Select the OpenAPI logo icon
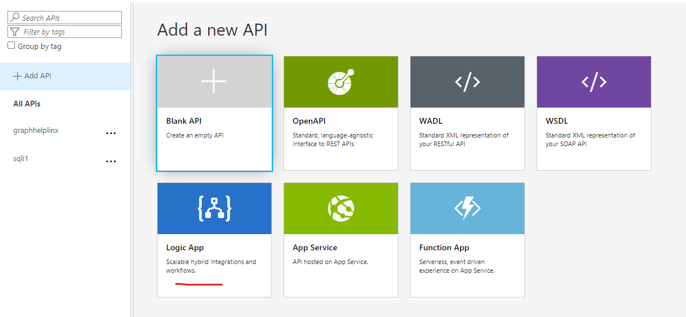This screenshot has width=686, height=317. coord(340,82)
